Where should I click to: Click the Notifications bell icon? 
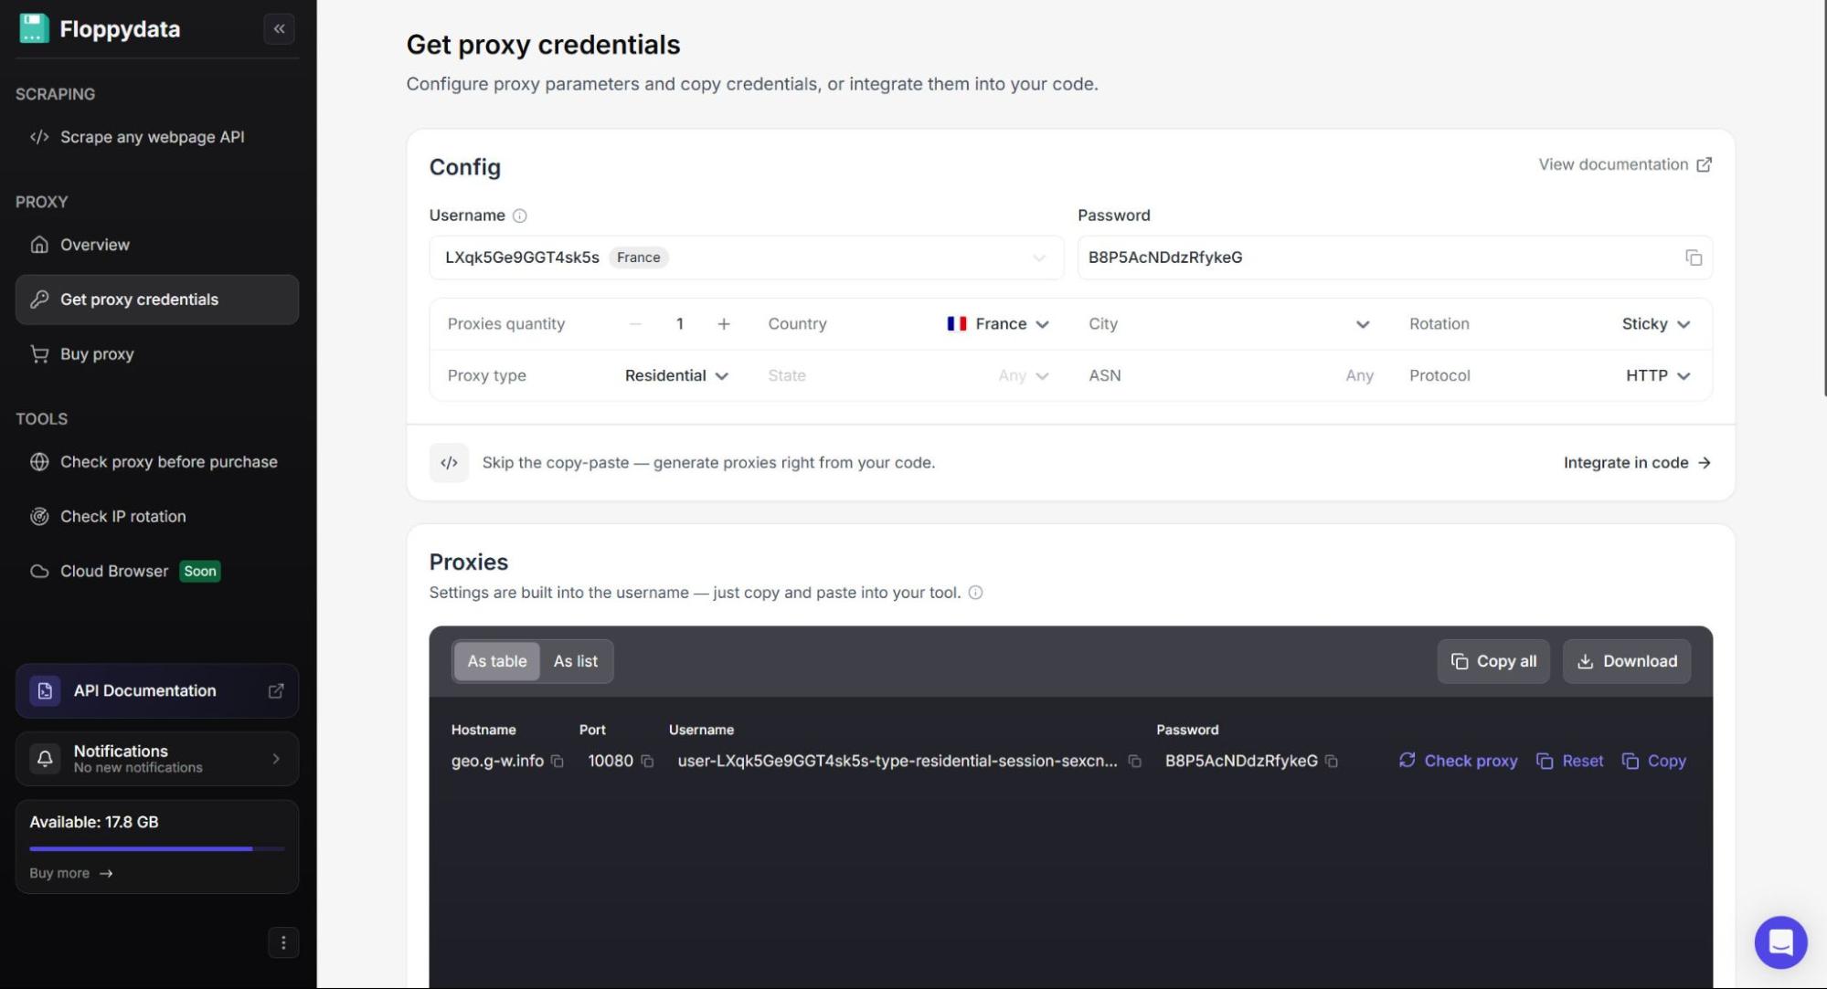point(45,759)
